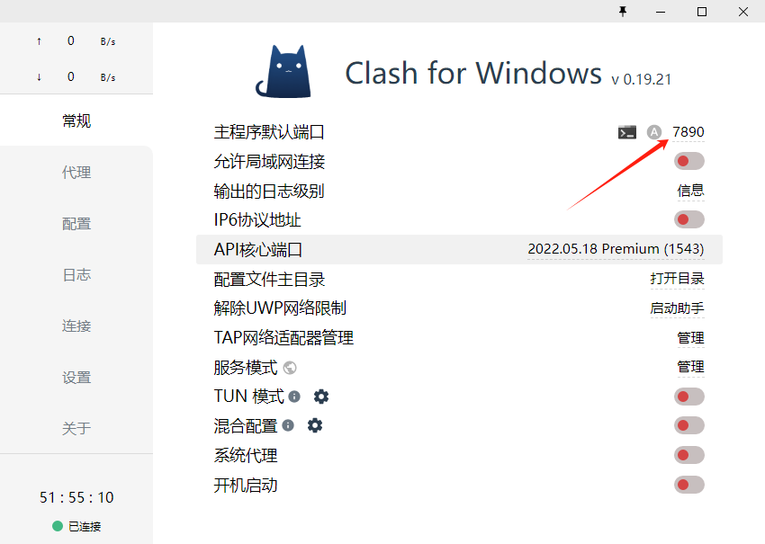Enable the 开机启动 switch
The width and height of the screenshot is (765, 544).
(x=688, y=485)
